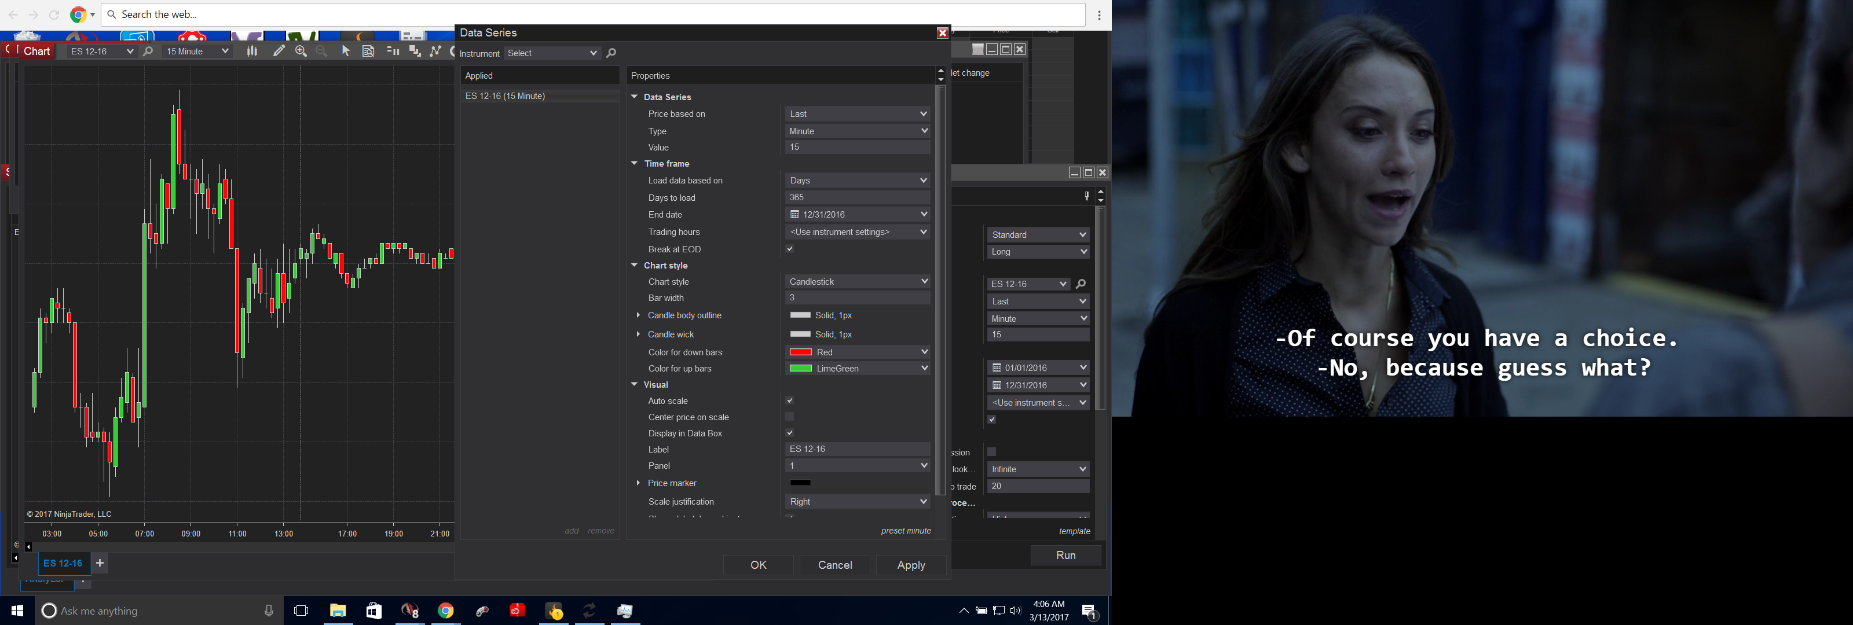This screenshot has height=625, width=1853.
Task: Click the Price marker black swatch
Action: 801,483
